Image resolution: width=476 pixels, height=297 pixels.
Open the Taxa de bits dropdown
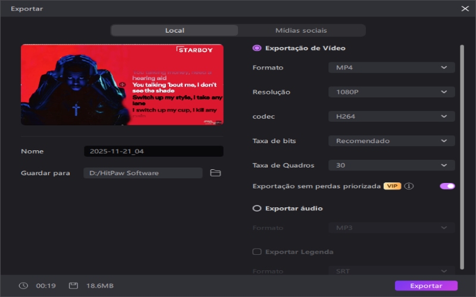[392, 141]
